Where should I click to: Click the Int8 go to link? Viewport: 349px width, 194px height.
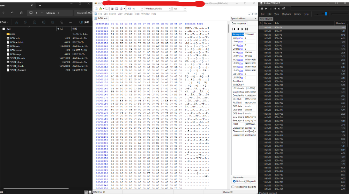click(x=240, y=38)
